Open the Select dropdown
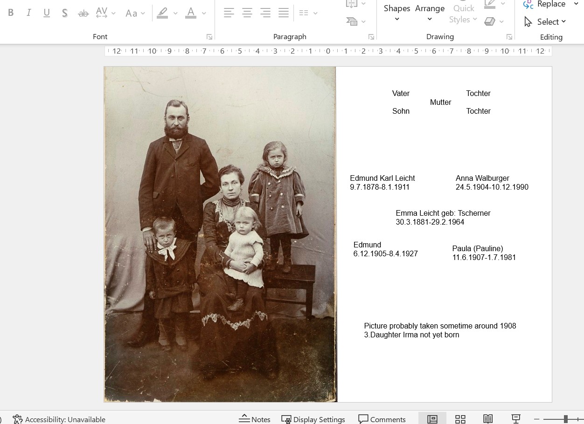 545,21
